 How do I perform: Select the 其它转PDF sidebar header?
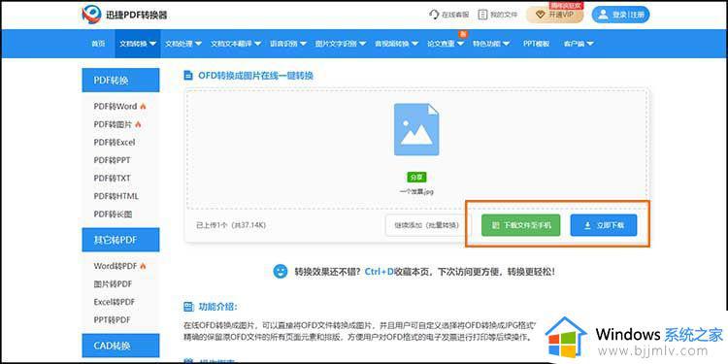pyautogui.click(x=120, y=240)
